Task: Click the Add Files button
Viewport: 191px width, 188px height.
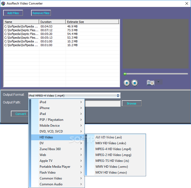Action: (x=13, y=13)
